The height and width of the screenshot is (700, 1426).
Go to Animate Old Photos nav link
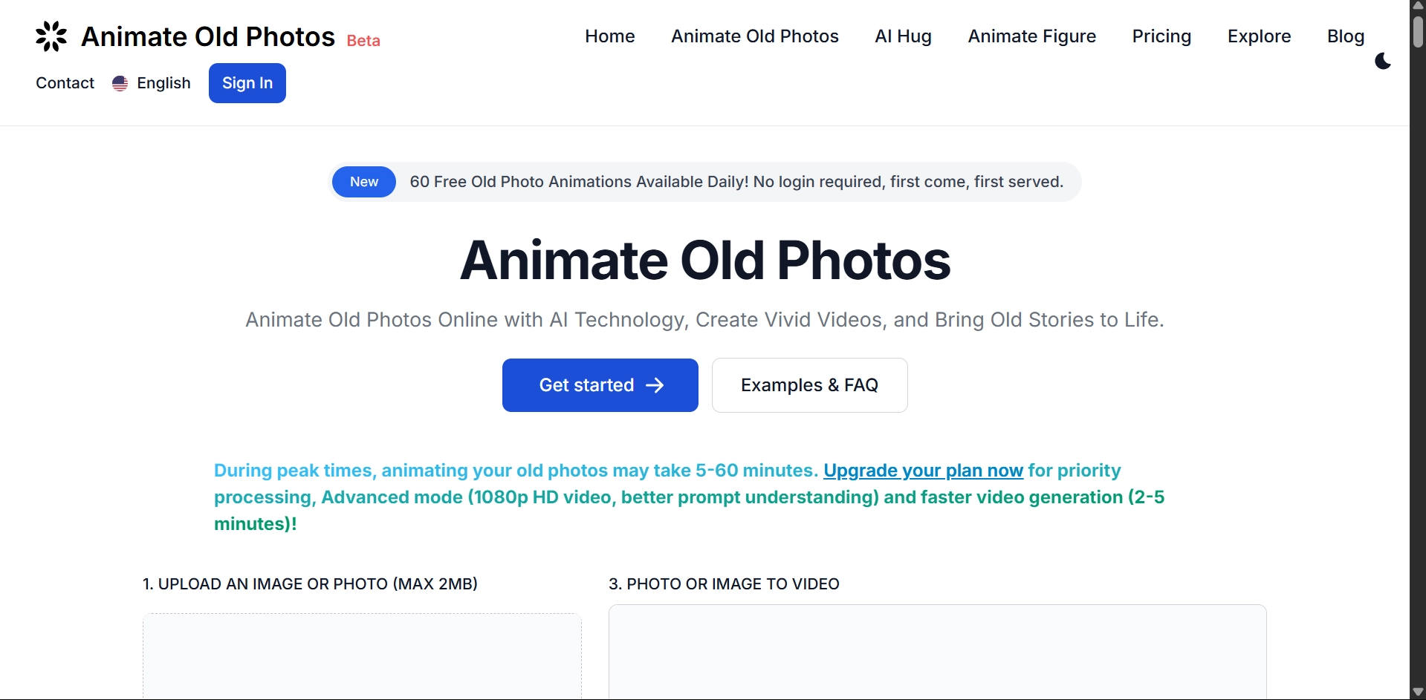pos(754,36)
